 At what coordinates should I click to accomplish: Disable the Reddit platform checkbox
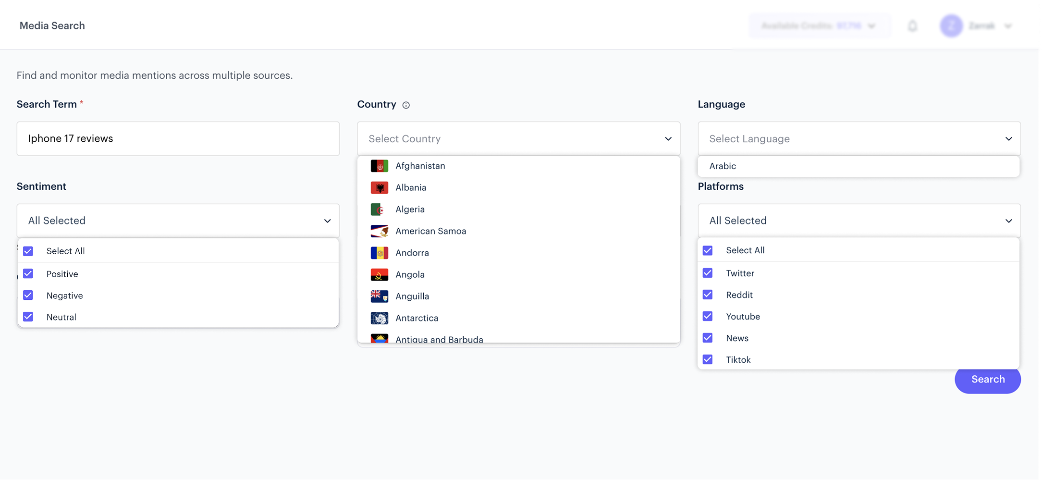click(x=707, y=295)
